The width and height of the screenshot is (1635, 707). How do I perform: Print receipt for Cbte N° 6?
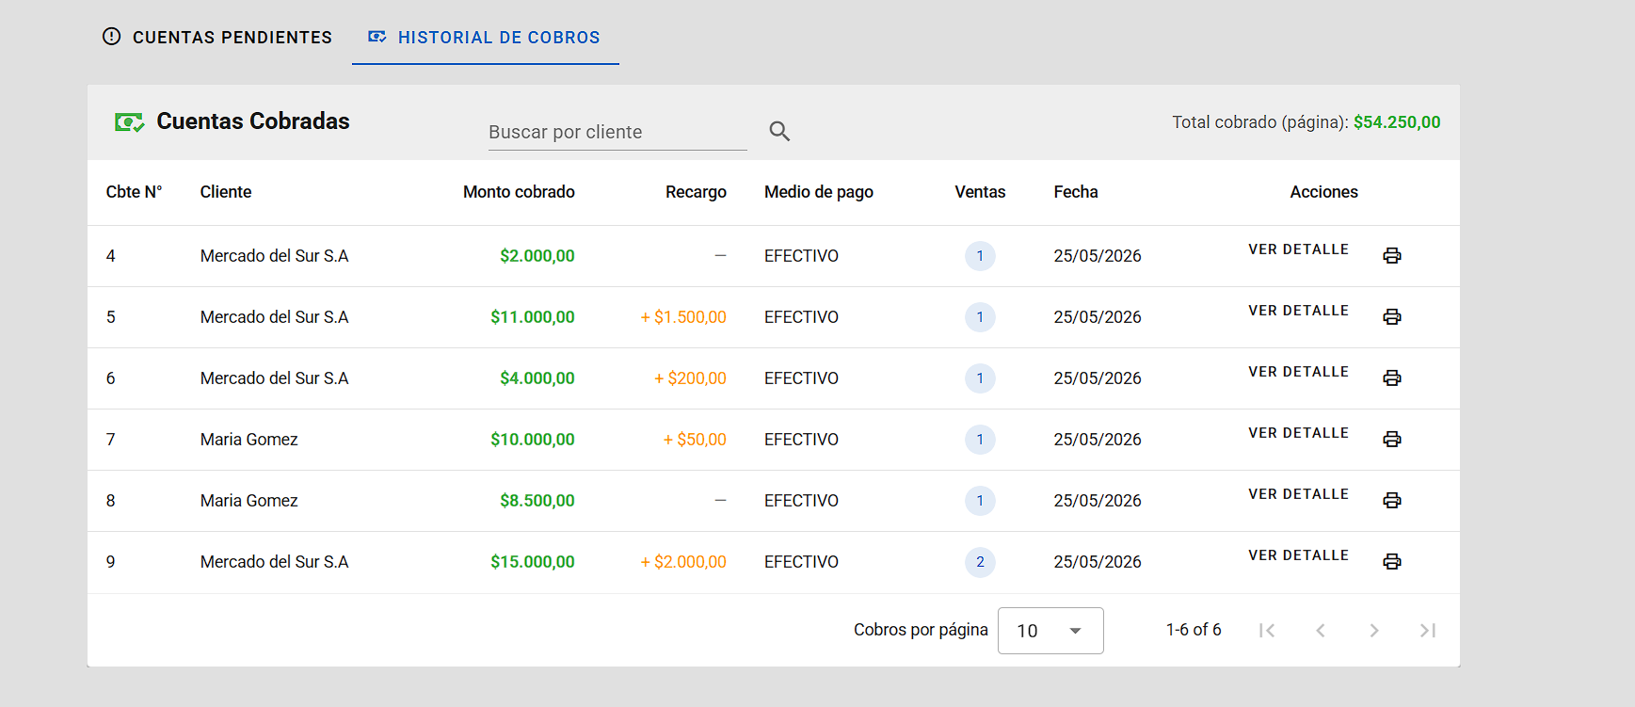tap(1392, 378)
